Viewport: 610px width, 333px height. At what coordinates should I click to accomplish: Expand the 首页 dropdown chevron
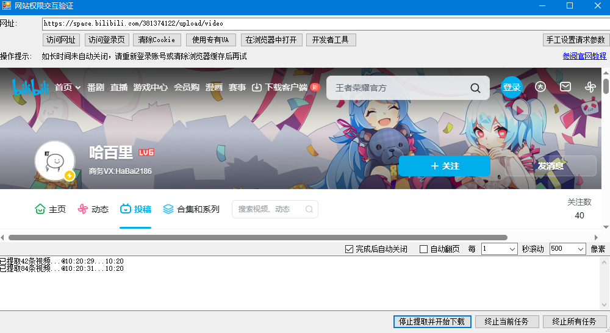78,88
